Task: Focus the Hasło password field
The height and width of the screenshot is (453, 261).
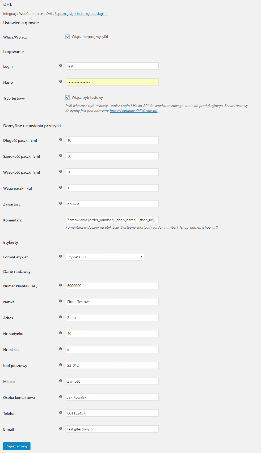Action: tap(112, 82)
